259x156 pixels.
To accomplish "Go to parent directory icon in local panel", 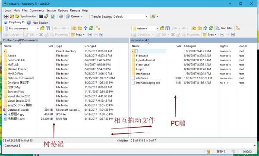I will pyautogui.click(x=74, y=28).
